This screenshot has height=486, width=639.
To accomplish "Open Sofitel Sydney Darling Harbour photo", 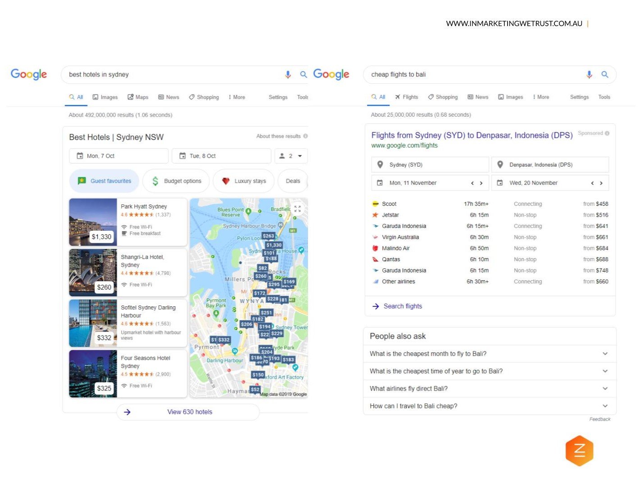I will 93,323.
